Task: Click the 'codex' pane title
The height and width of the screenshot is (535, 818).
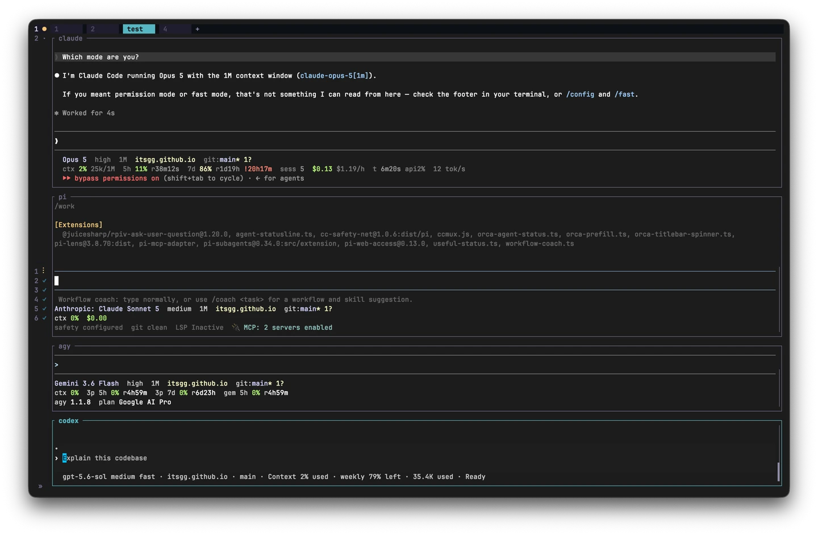Action: click(68, 421)
